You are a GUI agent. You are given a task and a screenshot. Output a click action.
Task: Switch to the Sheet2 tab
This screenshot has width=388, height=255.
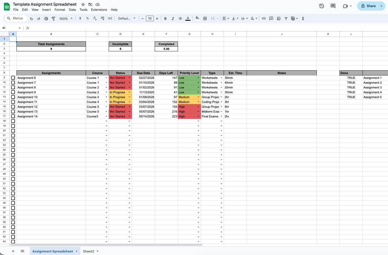click(x=89, y=251)
